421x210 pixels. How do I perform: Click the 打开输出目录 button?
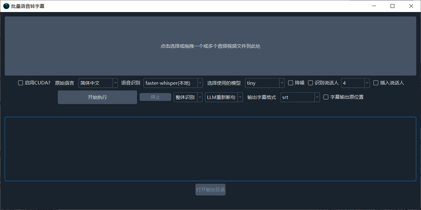pos(210,189)
